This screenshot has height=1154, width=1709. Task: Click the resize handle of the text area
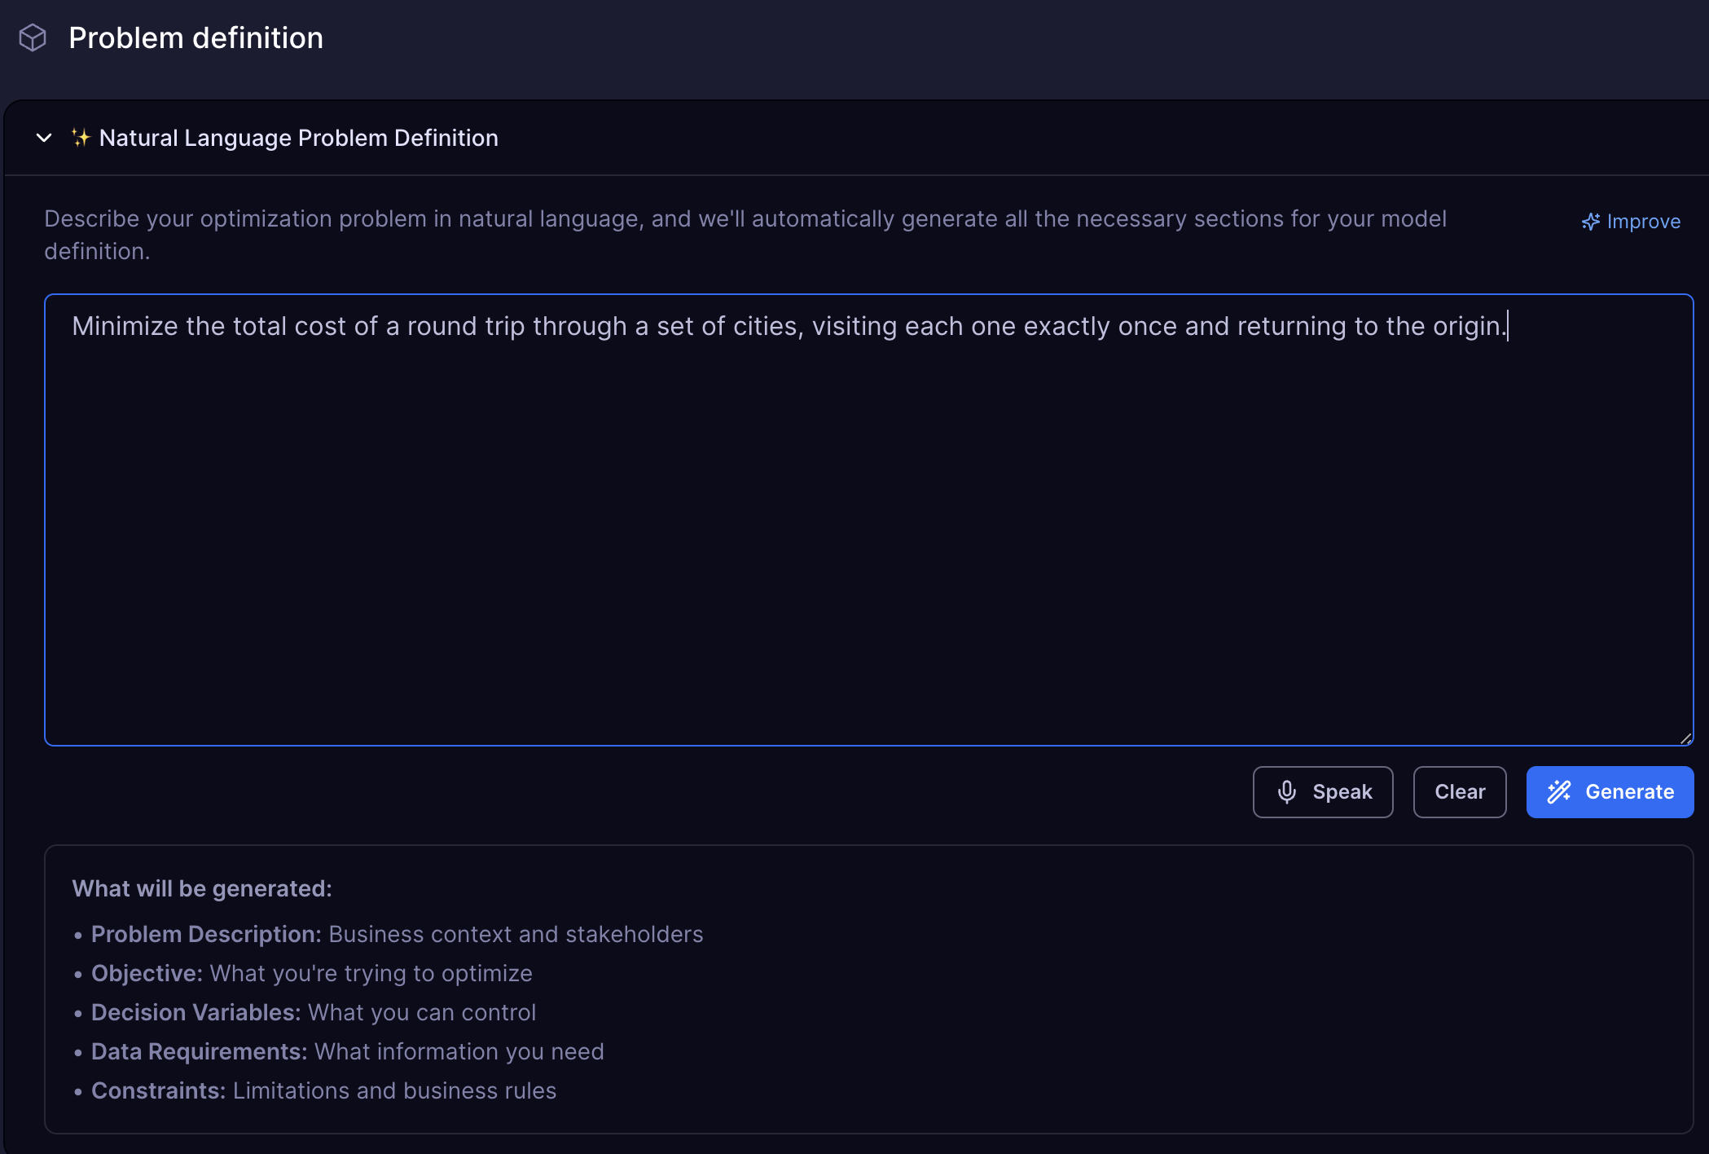pyautogui.click(x=1685, y=738)
